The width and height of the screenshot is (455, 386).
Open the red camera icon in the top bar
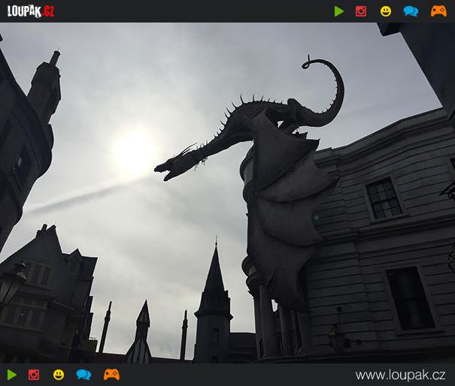tap(361, 11)
